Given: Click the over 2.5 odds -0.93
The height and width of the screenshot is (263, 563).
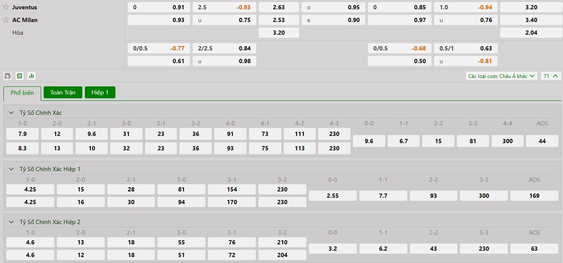Looking at the screenshot, I should (x=224, y=7).
